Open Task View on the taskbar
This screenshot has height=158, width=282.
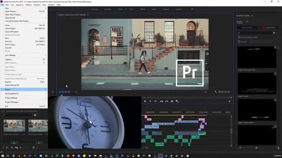point(8,156)
